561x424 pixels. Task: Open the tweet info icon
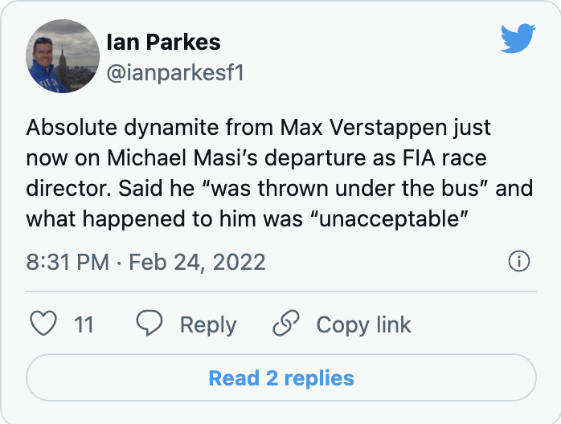(519, 261)
